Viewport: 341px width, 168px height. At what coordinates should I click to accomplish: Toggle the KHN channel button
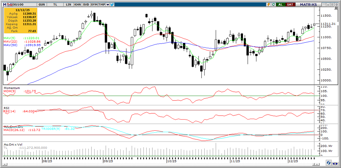tap(77, 4)
